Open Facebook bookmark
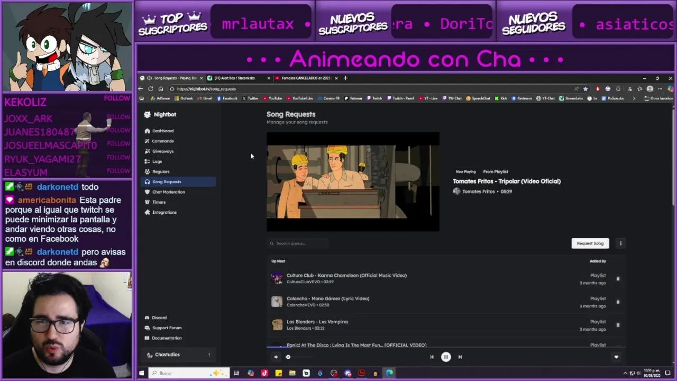Viewport: 677px width, 381px height. click(x=227, y=98)
